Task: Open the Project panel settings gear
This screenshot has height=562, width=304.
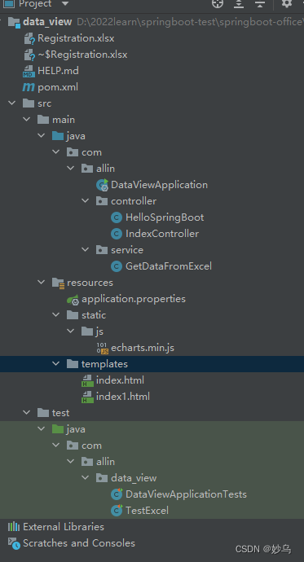Action: click(286, 3)
